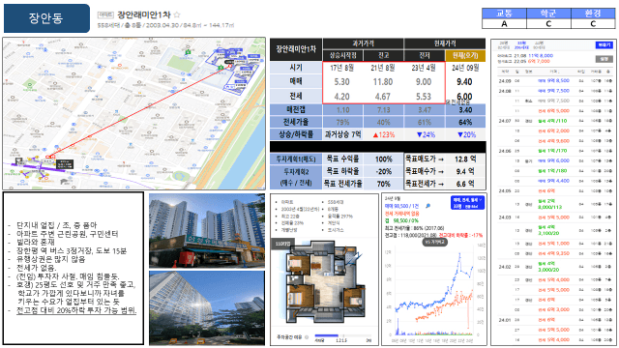Click the blue button in the transaction list header
This screenshot has width=619, height=348.
tap(604, 45)
